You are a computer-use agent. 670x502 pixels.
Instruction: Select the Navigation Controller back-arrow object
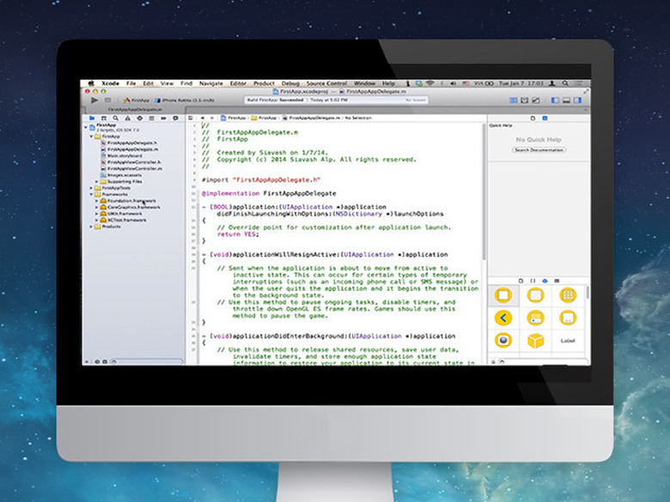[x=504, y=318]
